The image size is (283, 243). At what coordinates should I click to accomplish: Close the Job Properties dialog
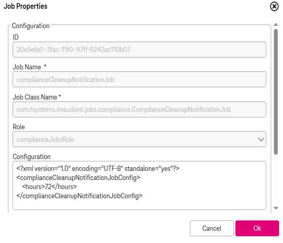pyautogui.click(x=274, y=6)
